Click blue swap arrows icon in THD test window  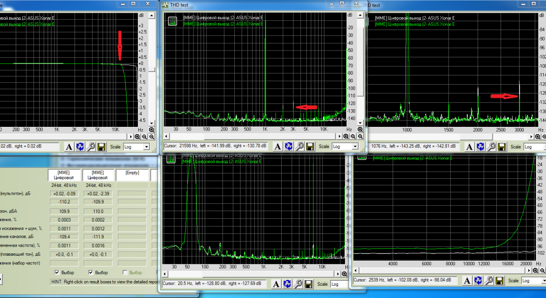[x=288, y=146]
